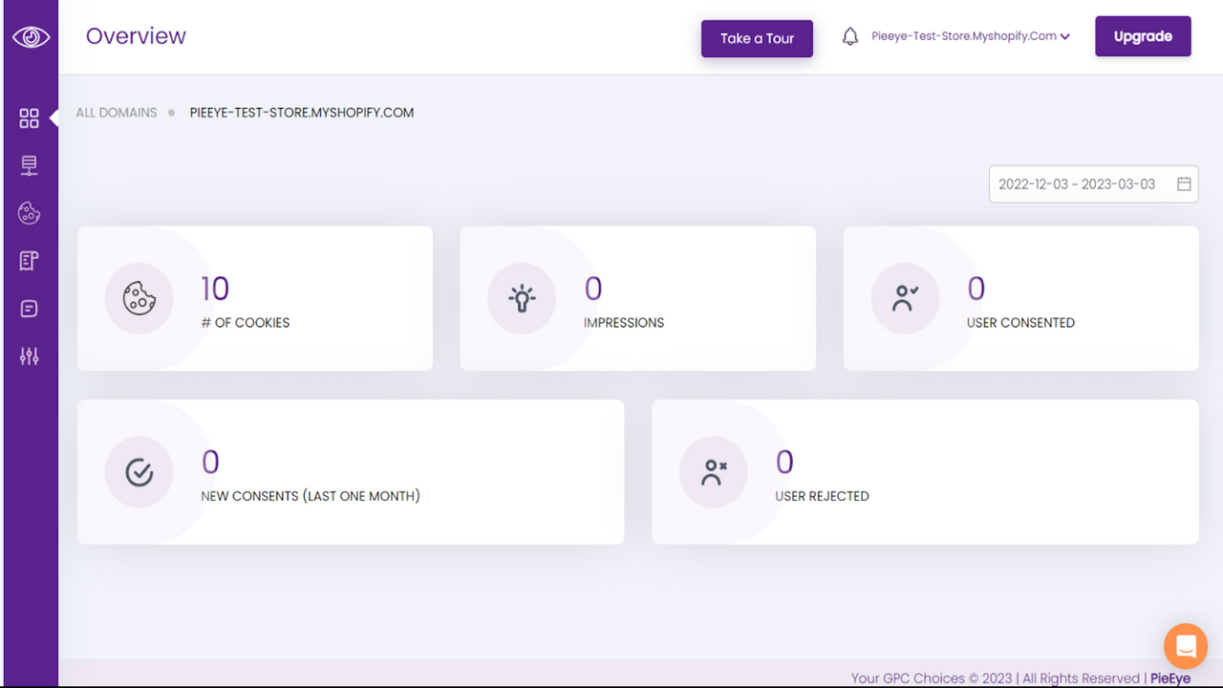Select the domains server icon in sidebar

coord(29,164)
